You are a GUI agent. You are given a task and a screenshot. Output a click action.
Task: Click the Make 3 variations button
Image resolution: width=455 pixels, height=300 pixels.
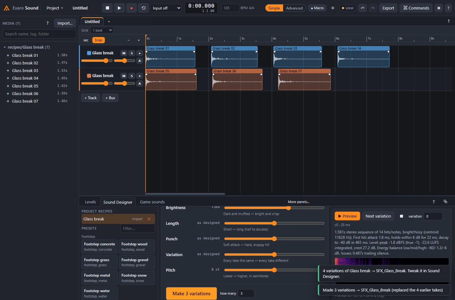(191, 293)
